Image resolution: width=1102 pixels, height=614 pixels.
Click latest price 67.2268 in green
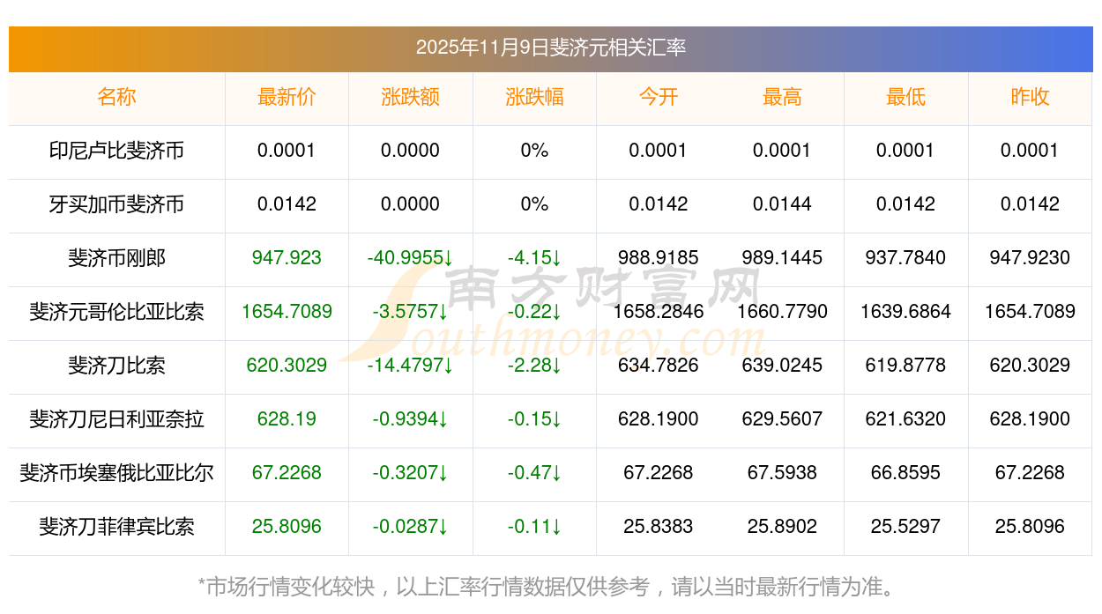click(x=287, y=473)
